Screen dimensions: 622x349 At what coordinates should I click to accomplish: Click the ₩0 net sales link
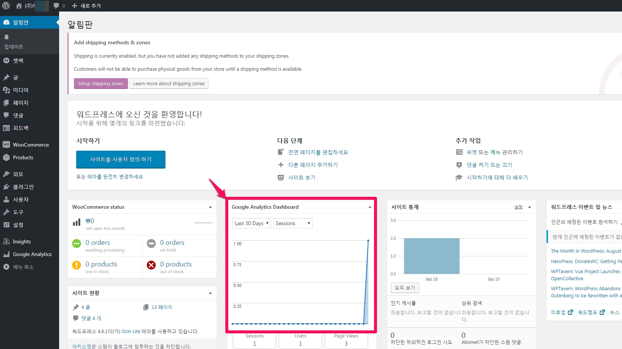90,221
